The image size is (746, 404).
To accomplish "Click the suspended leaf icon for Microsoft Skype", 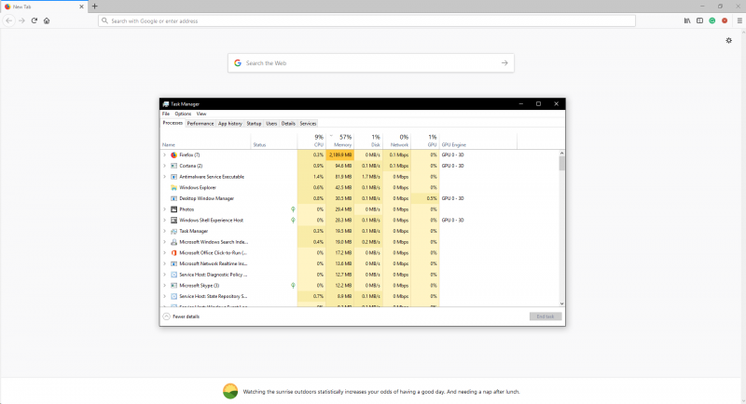I will point(293,286).
